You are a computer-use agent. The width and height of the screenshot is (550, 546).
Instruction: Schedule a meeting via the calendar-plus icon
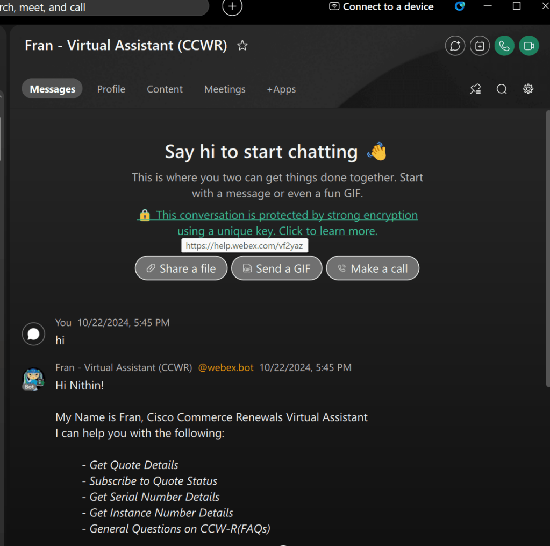point(479,46)
